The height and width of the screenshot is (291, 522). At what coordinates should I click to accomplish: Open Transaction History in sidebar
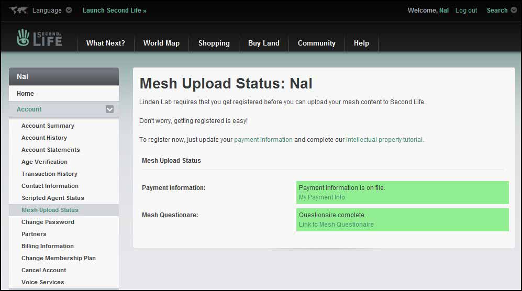pos(49,174)
